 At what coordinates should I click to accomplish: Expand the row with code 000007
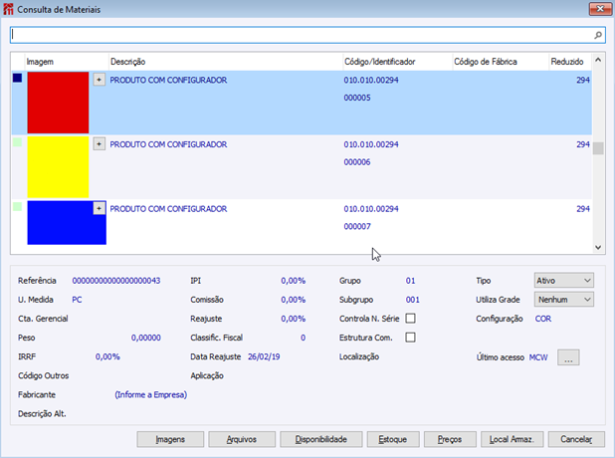99,208
